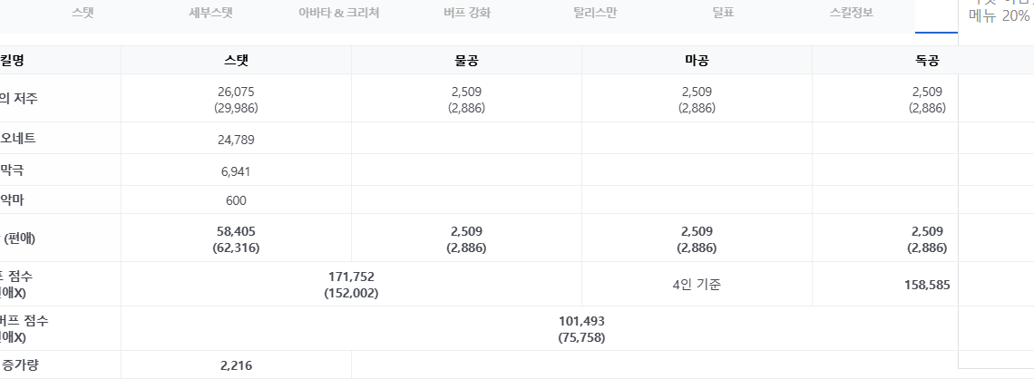Click the 101,493 buff score value
This screenshot has height=379, width=1034.
click(581, 321)
